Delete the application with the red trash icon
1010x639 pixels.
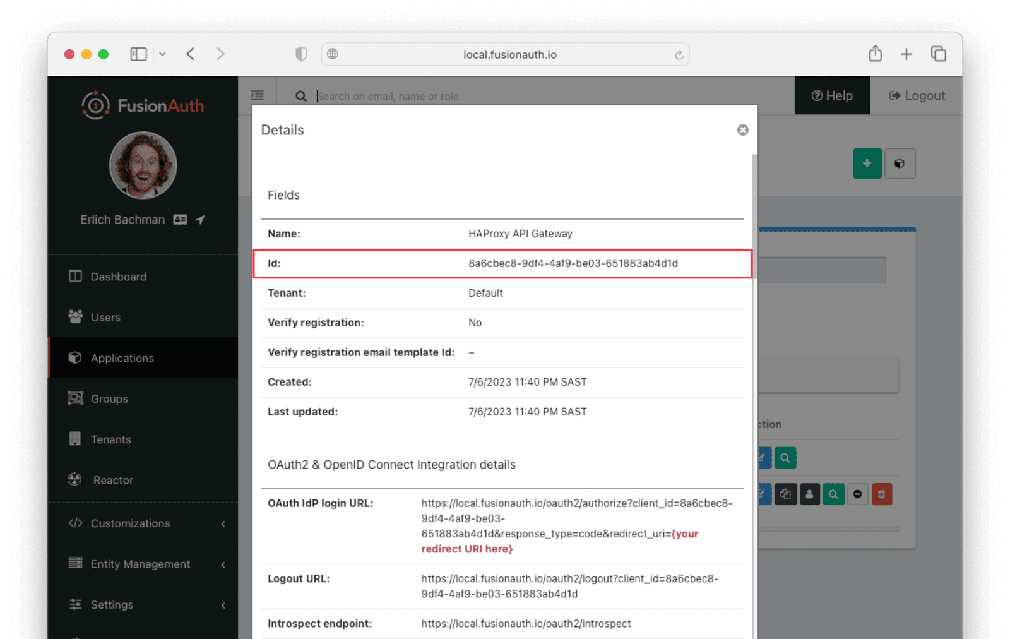[882, 494]
